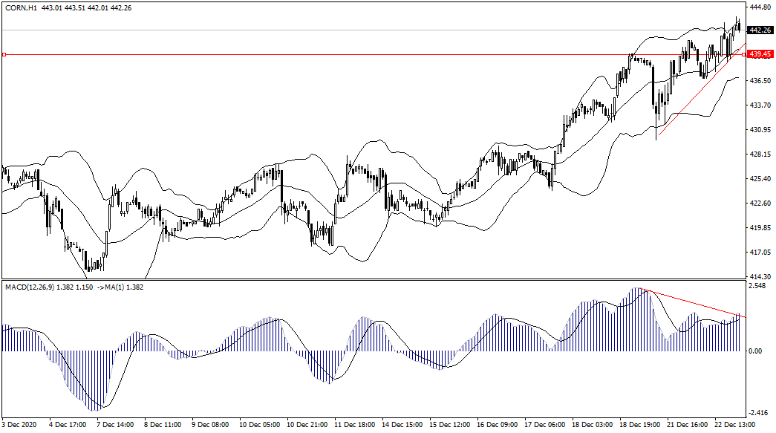Viewport: 776px width, 433px height.
Task: Click the 22 Dec 13:00 time label
Action: click(735, 426)
